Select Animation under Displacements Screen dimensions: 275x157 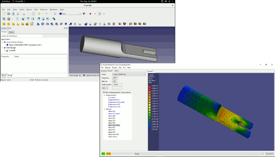[x=112, y=97]
